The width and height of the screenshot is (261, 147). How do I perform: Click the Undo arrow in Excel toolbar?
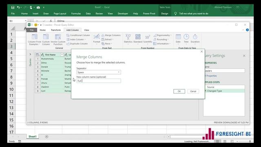click(18, 7)
